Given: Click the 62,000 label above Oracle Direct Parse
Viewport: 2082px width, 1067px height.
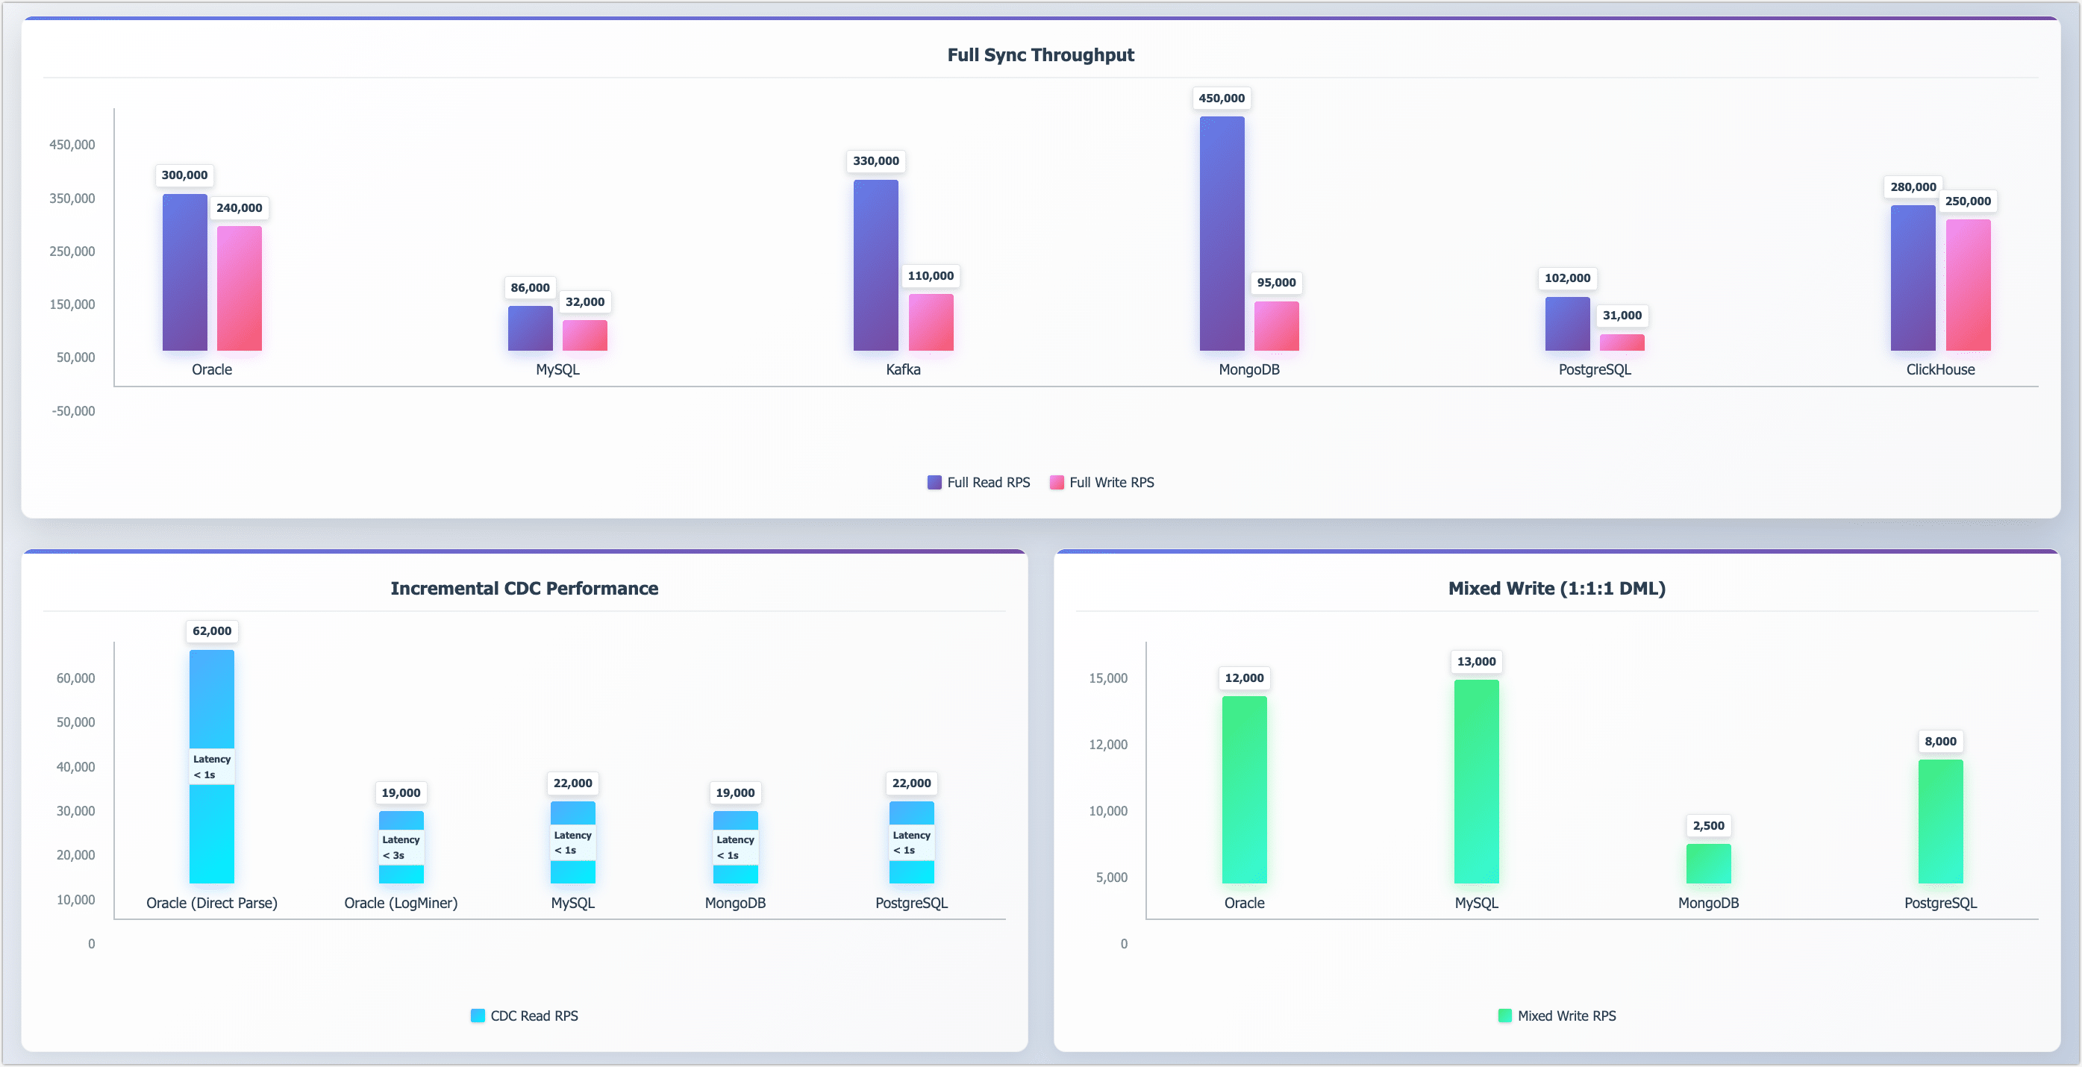Looking at the screenshot, I should point(212,631).
